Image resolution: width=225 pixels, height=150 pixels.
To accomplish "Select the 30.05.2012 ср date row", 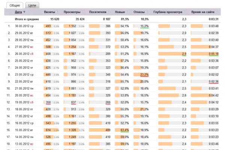I will click(24, 26).
